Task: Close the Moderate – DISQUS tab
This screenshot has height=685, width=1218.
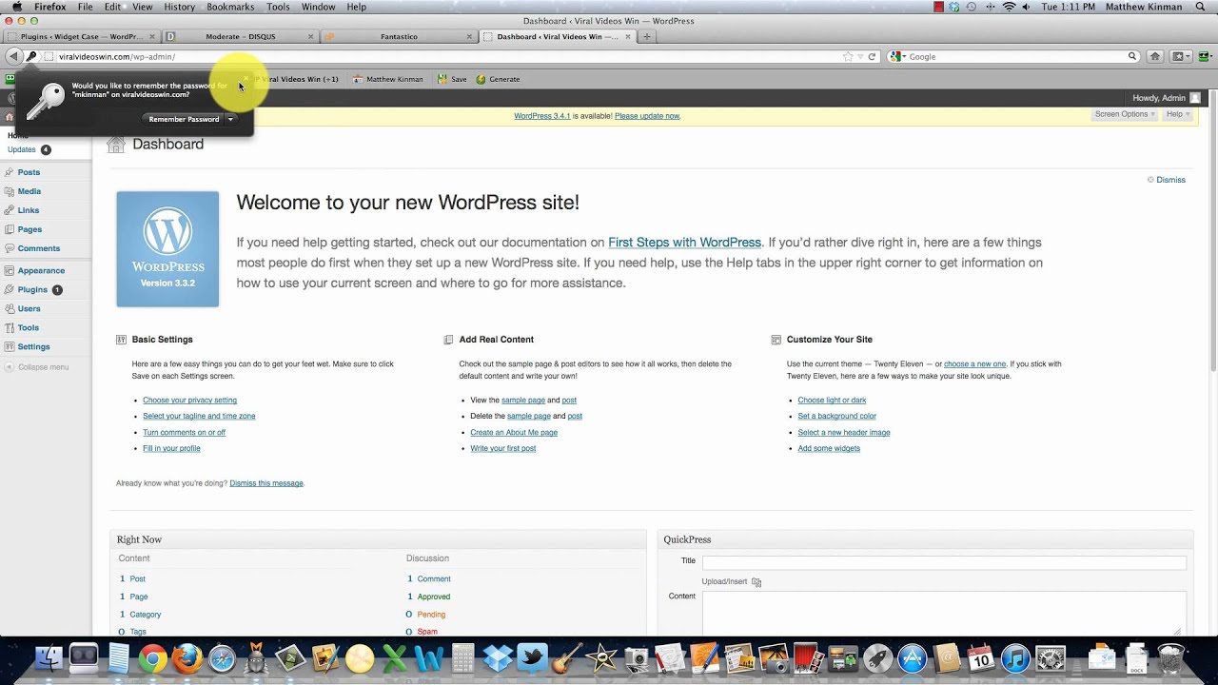Action: pyautogui.click(x=310, y=37)
